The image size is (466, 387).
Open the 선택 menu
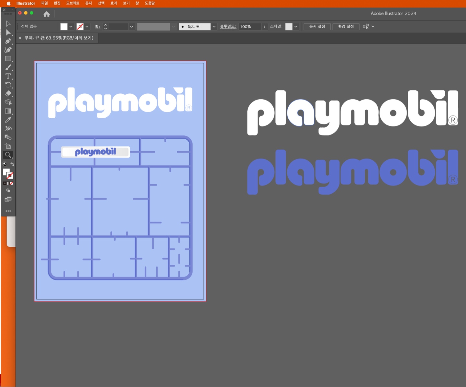coord(101,3)
